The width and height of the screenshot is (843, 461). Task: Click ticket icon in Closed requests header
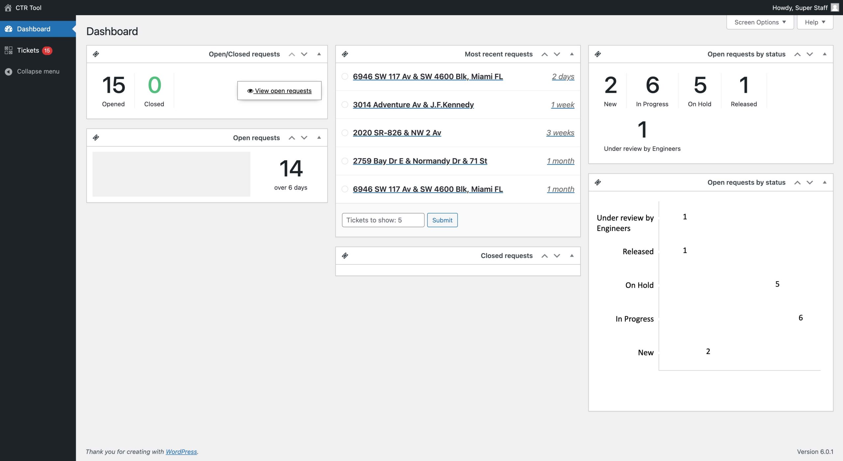pos(345,256)
